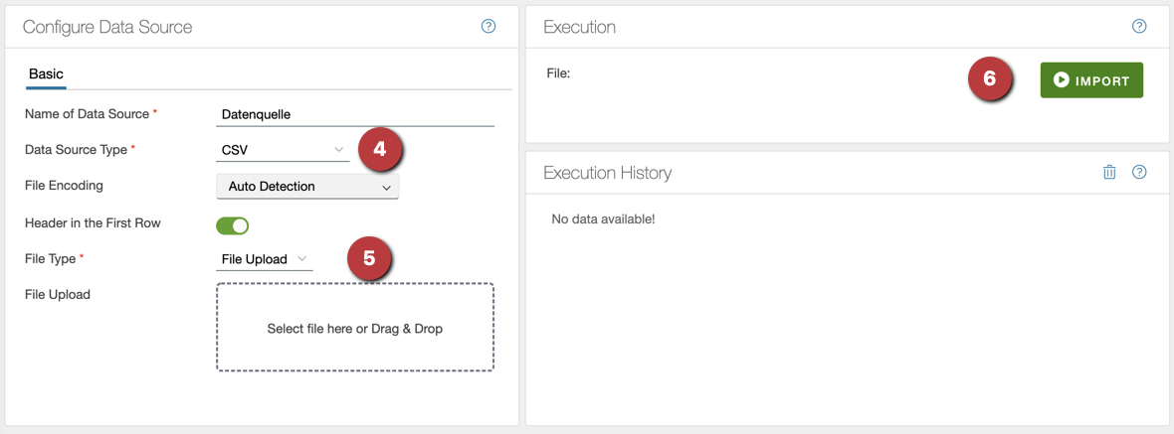Click the red step marker 6

point(989,79)
